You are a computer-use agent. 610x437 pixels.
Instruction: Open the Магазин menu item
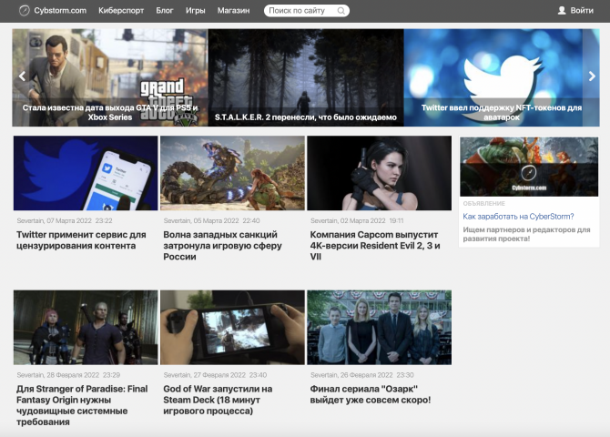click(x=233, y=11)
